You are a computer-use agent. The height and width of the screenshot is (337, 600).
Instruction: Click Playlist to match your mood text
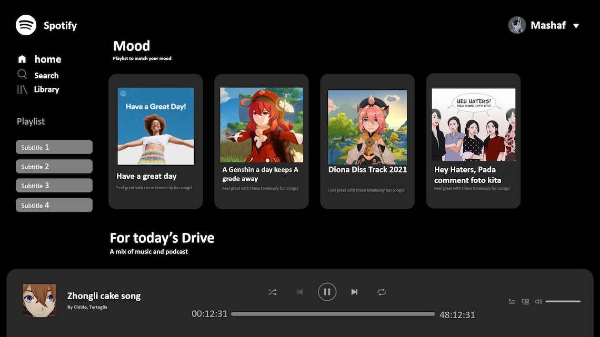[x=142, y=58]
